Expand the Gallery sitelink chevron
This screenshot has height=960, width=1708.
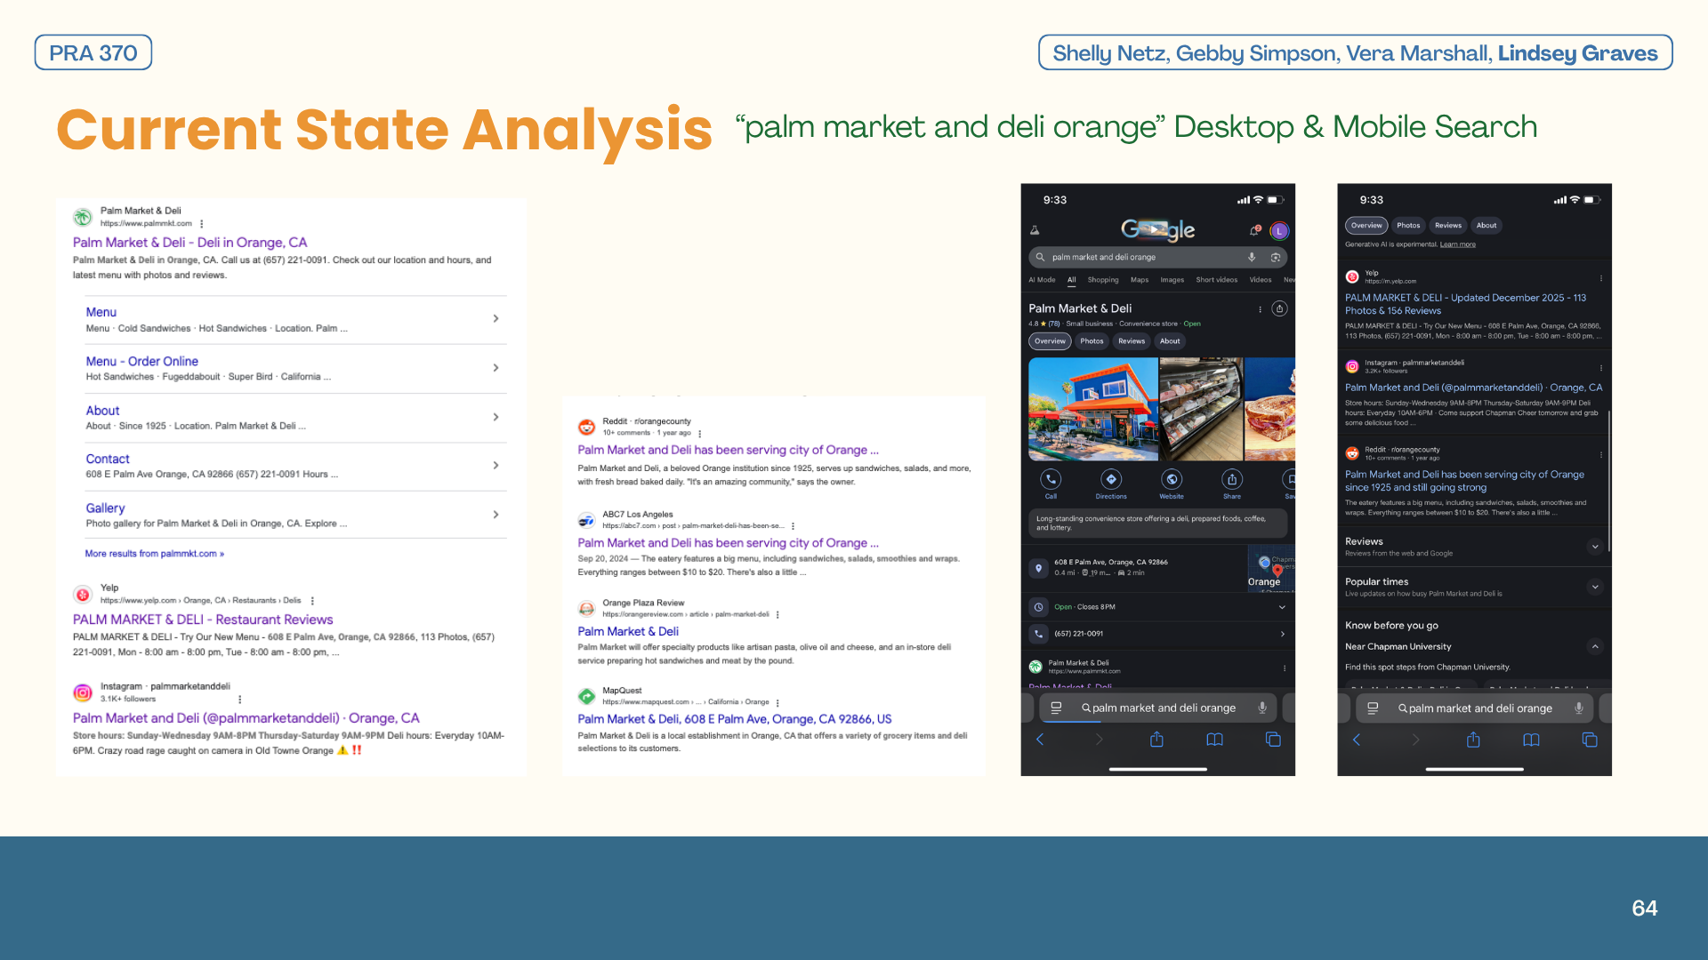(495, 515)
